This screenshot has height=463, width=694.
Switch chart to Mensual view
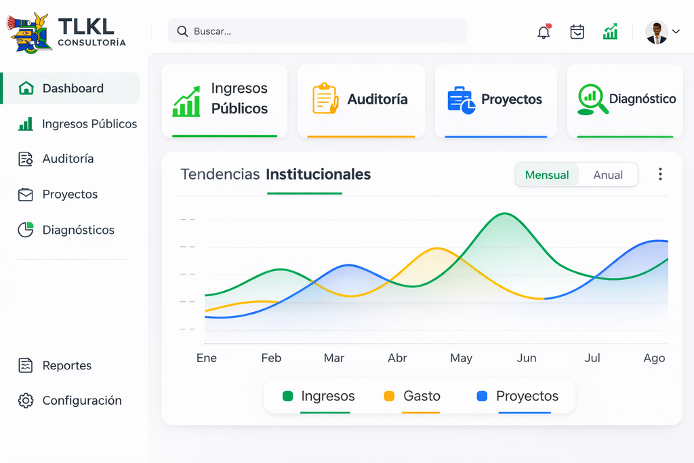547,175
